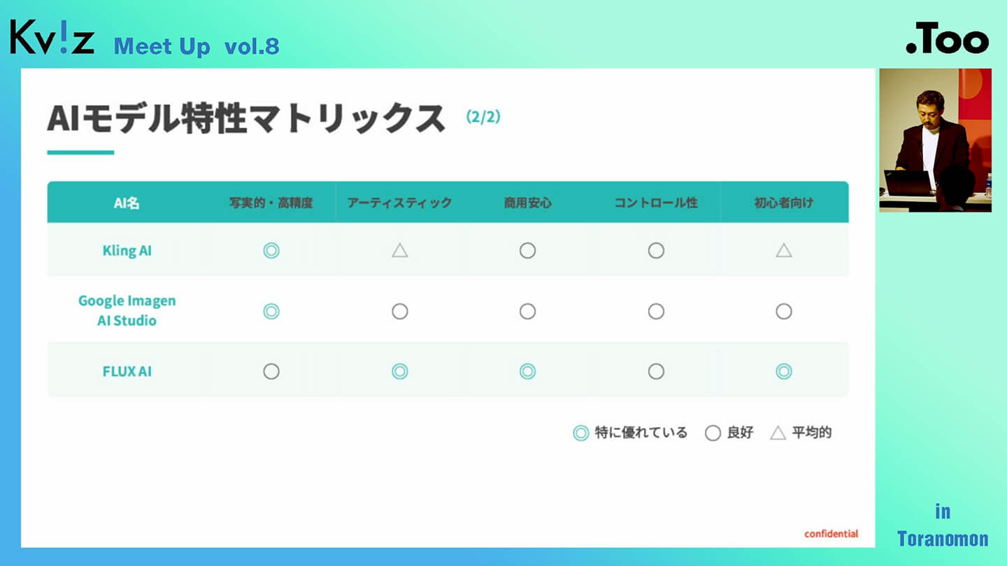1007x566 pixels.
Task: Click Google Imagen double-circle under 写実的・高精度
Action: coord(271,311)
